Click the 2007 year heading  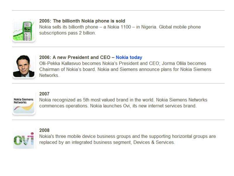click(44, 94)
